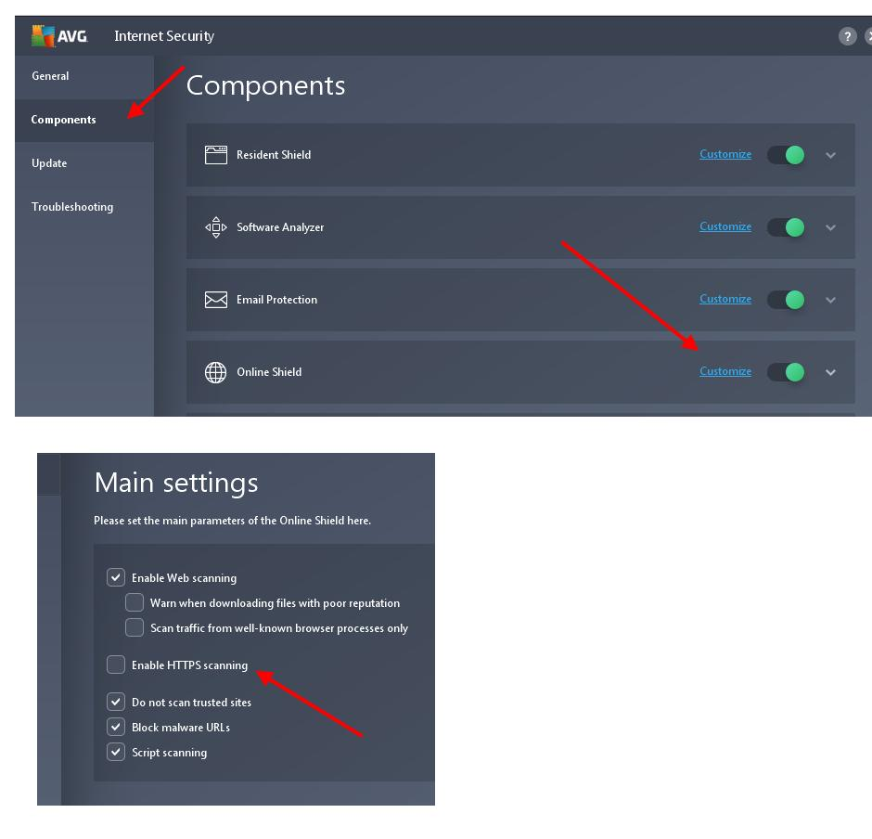The width and height of the screenshot is (872, 839).
Task: Turn off the Resident Shield toggle
Action: [x=786, y=155]
